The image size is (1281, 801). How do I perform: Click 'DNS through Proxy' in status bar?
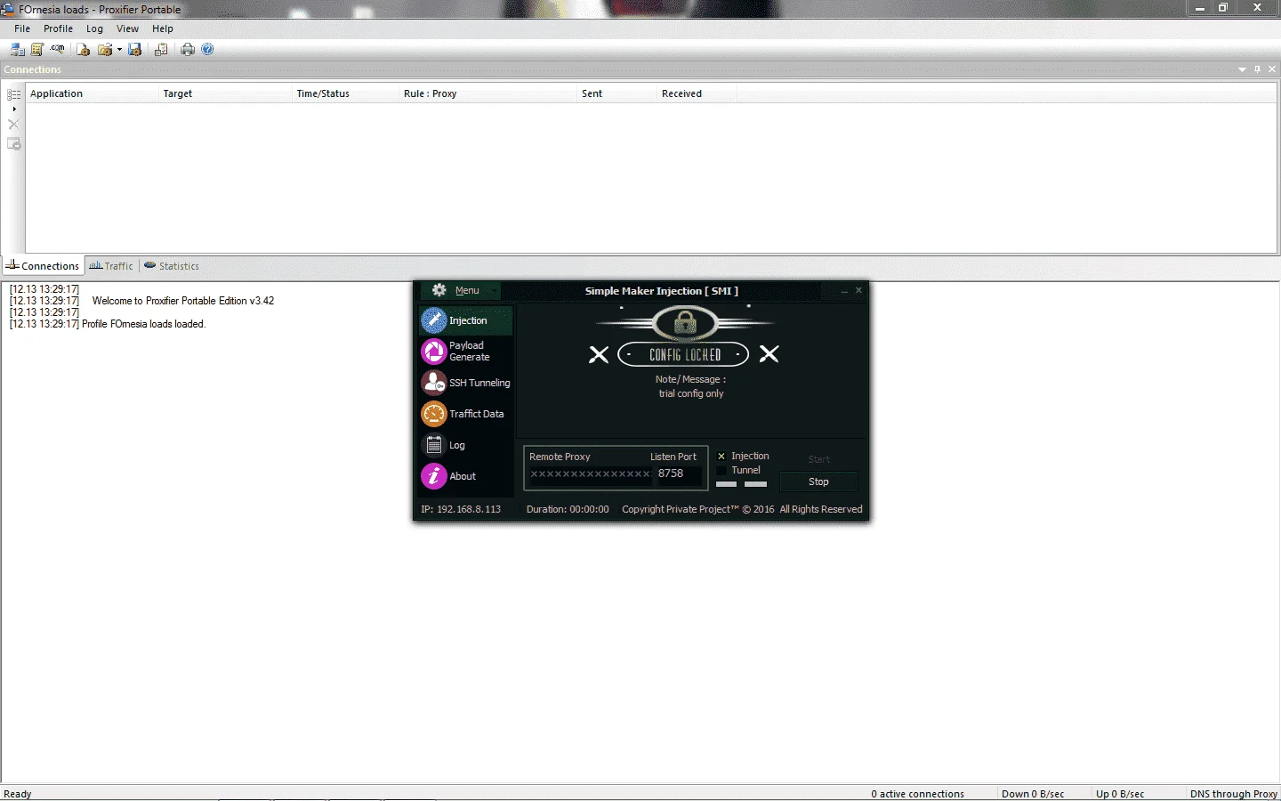coord(1234,794)
